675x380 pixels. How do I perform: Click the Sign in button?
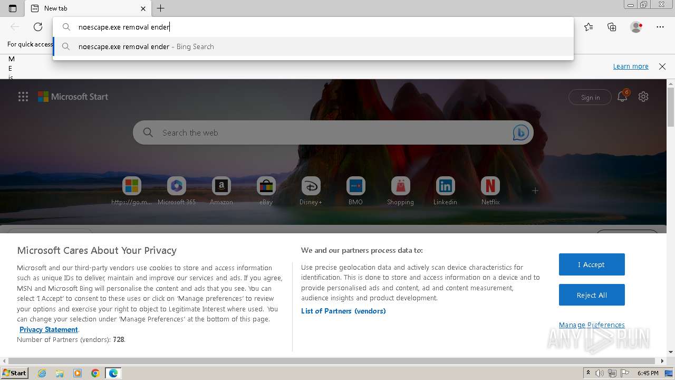(590, 97)
